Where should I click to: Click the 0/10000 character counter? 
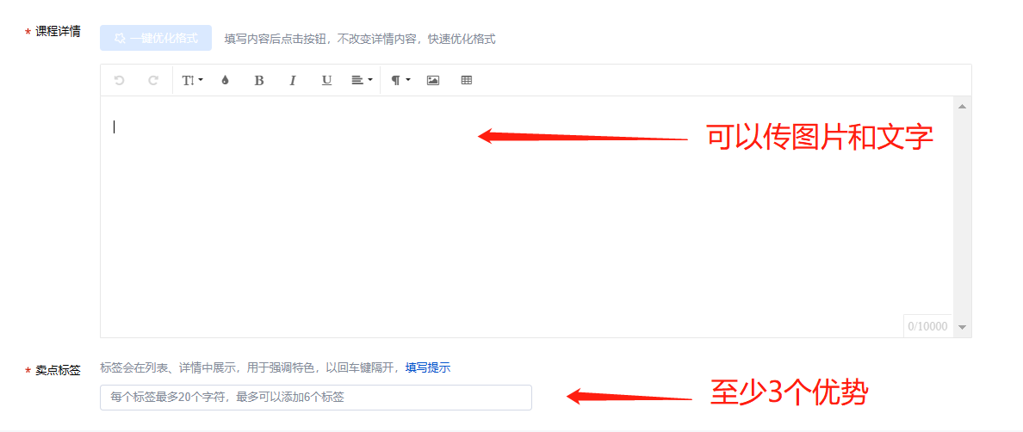(927, 326)
